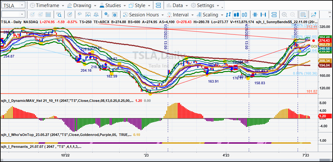Click the 1/27/2023 vertical date marker
333x162 pixels.
coord(165,37)
